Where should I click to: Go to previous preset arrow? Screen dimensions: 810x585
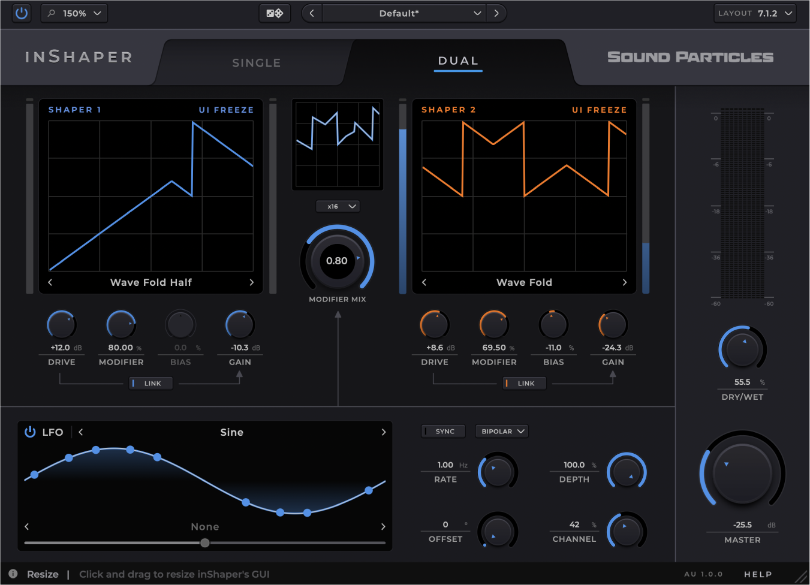click(x=312, y=13)
